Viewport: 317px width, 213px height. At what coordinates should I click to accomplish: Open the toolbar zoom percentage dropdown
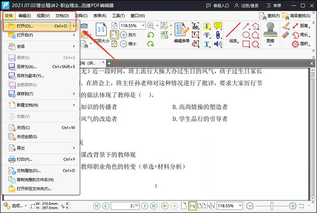[x=143, y=26]
